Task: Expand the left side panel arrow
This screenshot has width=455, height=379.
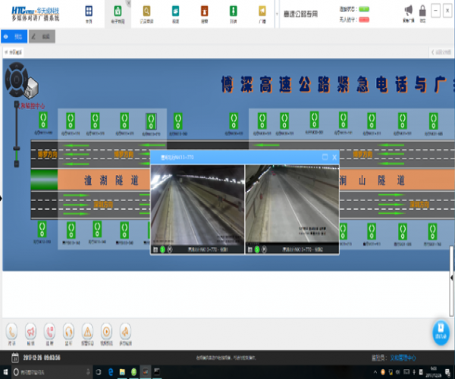Action: point(2,198)
